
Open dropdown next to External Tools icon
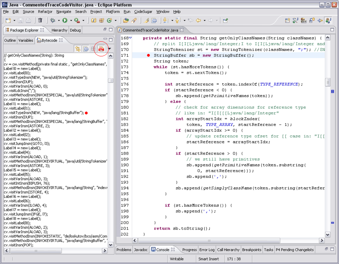click(83, 21)
